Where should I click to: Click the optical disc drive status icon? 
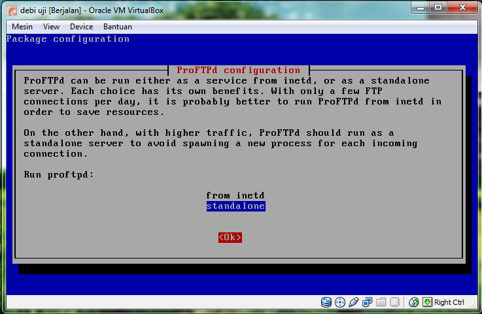point(340,302)
